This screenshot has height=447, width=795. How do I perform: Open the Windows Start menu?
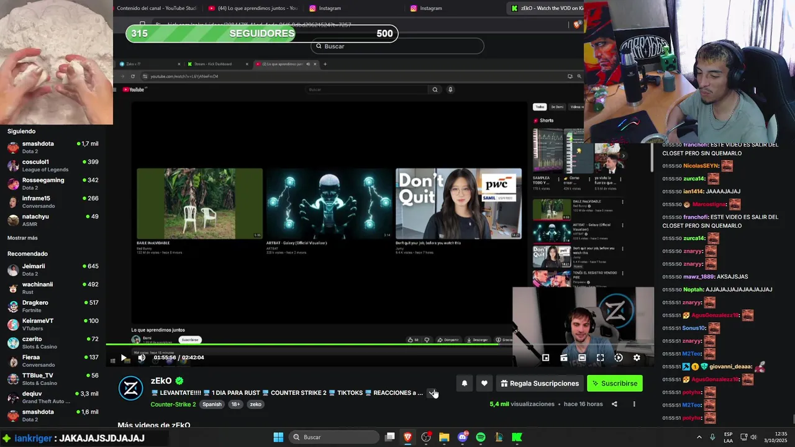point(278,437)
